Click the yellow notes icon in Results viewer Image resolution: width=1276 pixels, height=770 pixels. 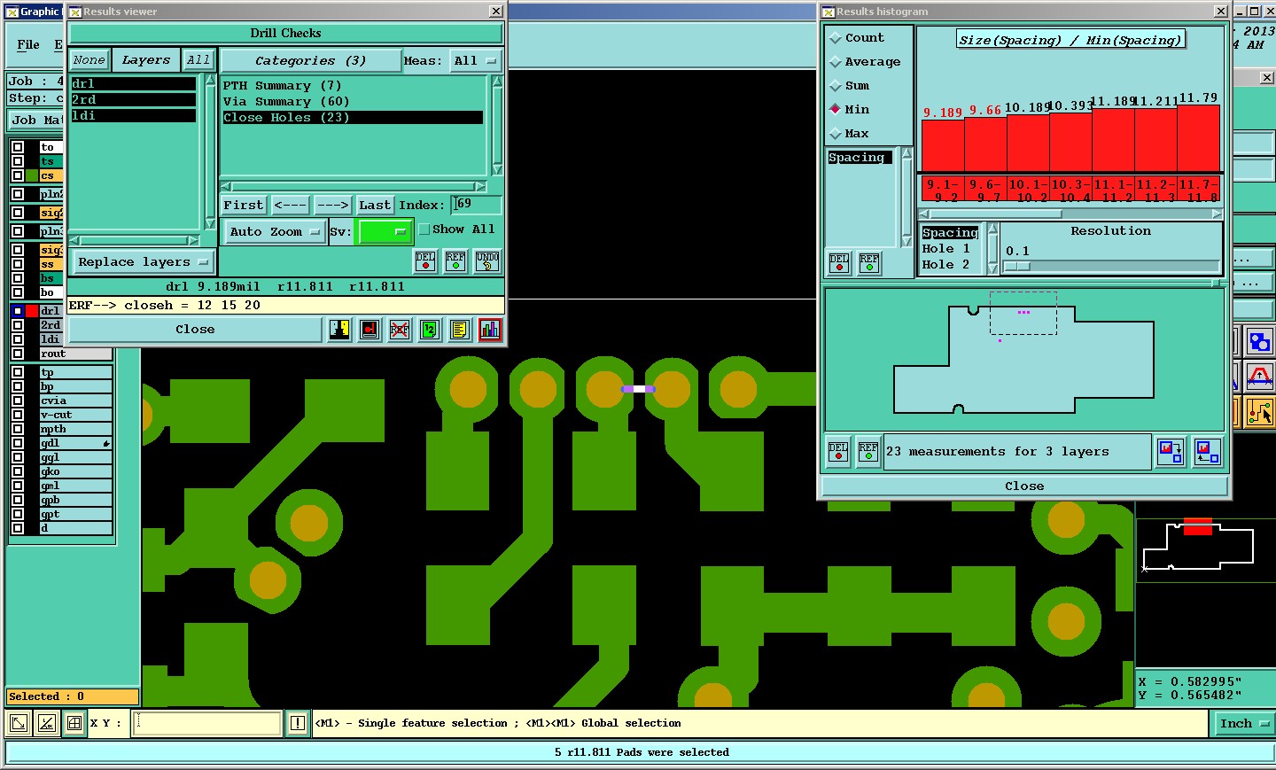pyautogui.click(x=459, y=330)
